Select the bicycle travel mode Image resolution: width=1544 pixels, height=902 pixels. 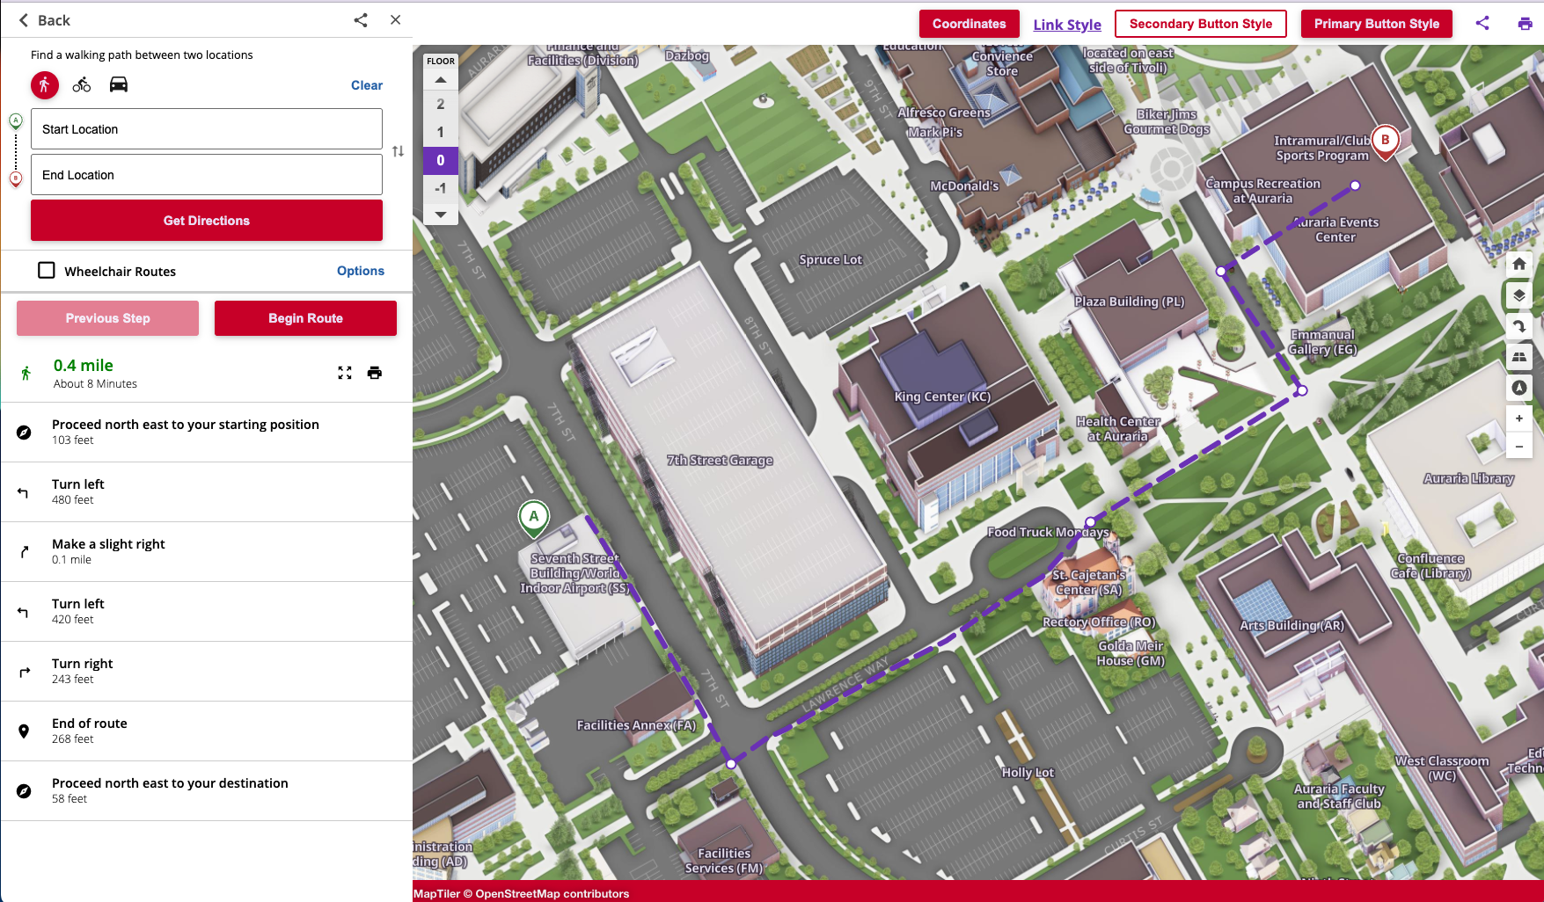(82, 85)
